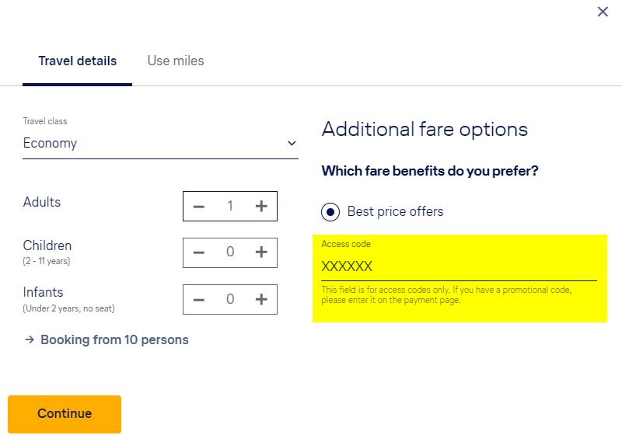This screenshot has width=622, height=442.
Task: Add one child with plus icon
Action: [x=261, y=252]
